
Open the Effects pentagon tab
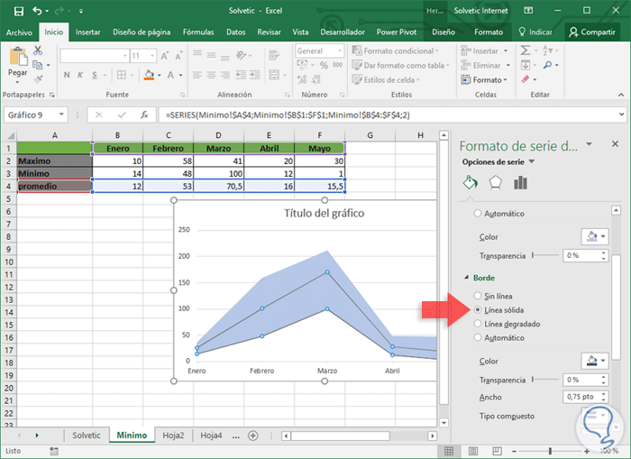click(x=495, y=183)
